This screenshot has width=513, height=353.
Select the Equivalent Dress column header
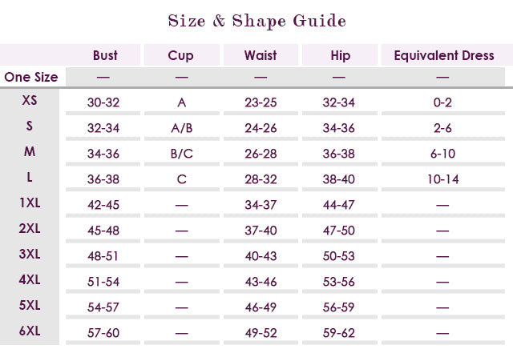point(442,56)
